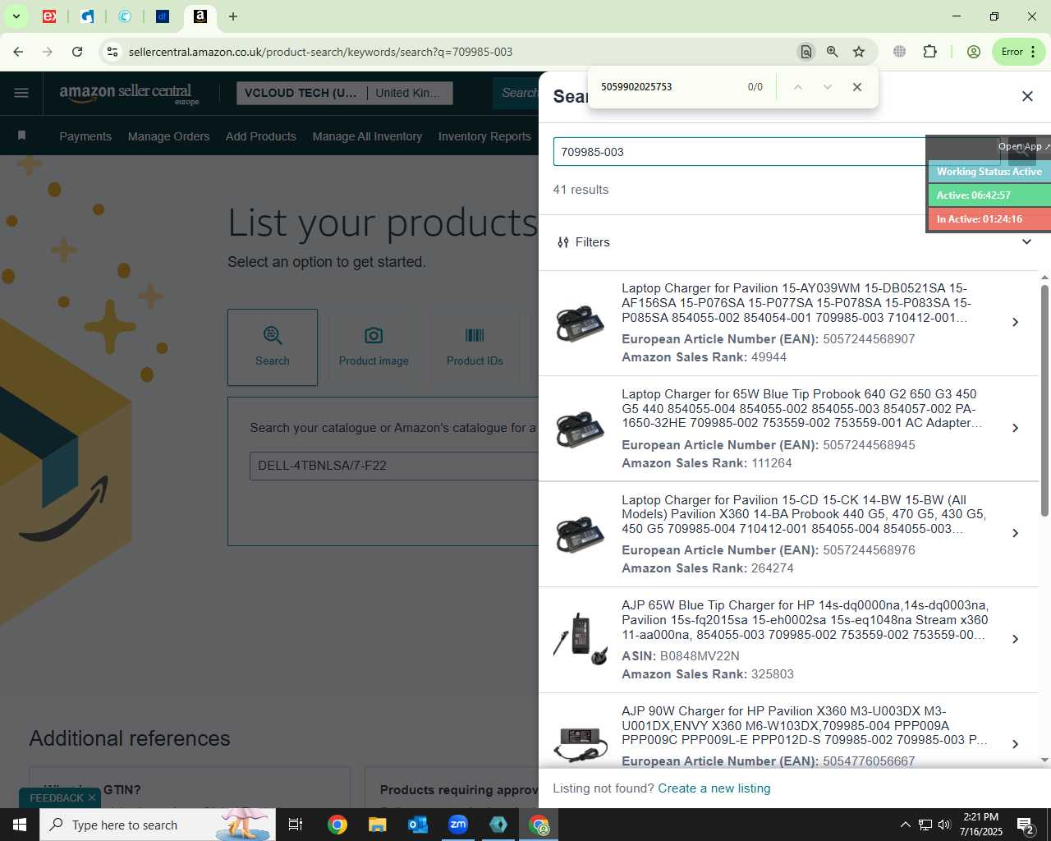Switch to the second browser tab

coord(87,16)
